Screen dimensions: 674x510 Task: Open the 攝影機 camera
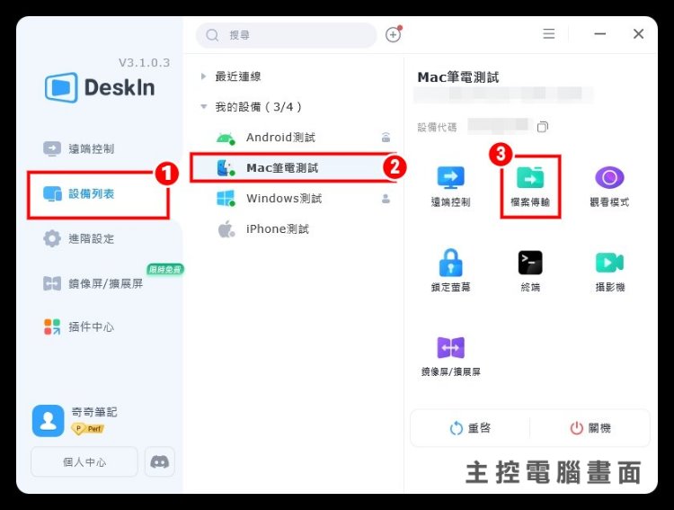click(609, 271)
